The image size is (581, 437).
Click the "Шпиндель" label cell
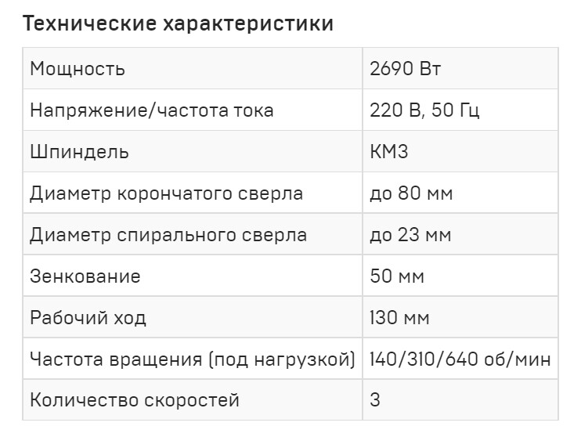click(x=80, y=152)
